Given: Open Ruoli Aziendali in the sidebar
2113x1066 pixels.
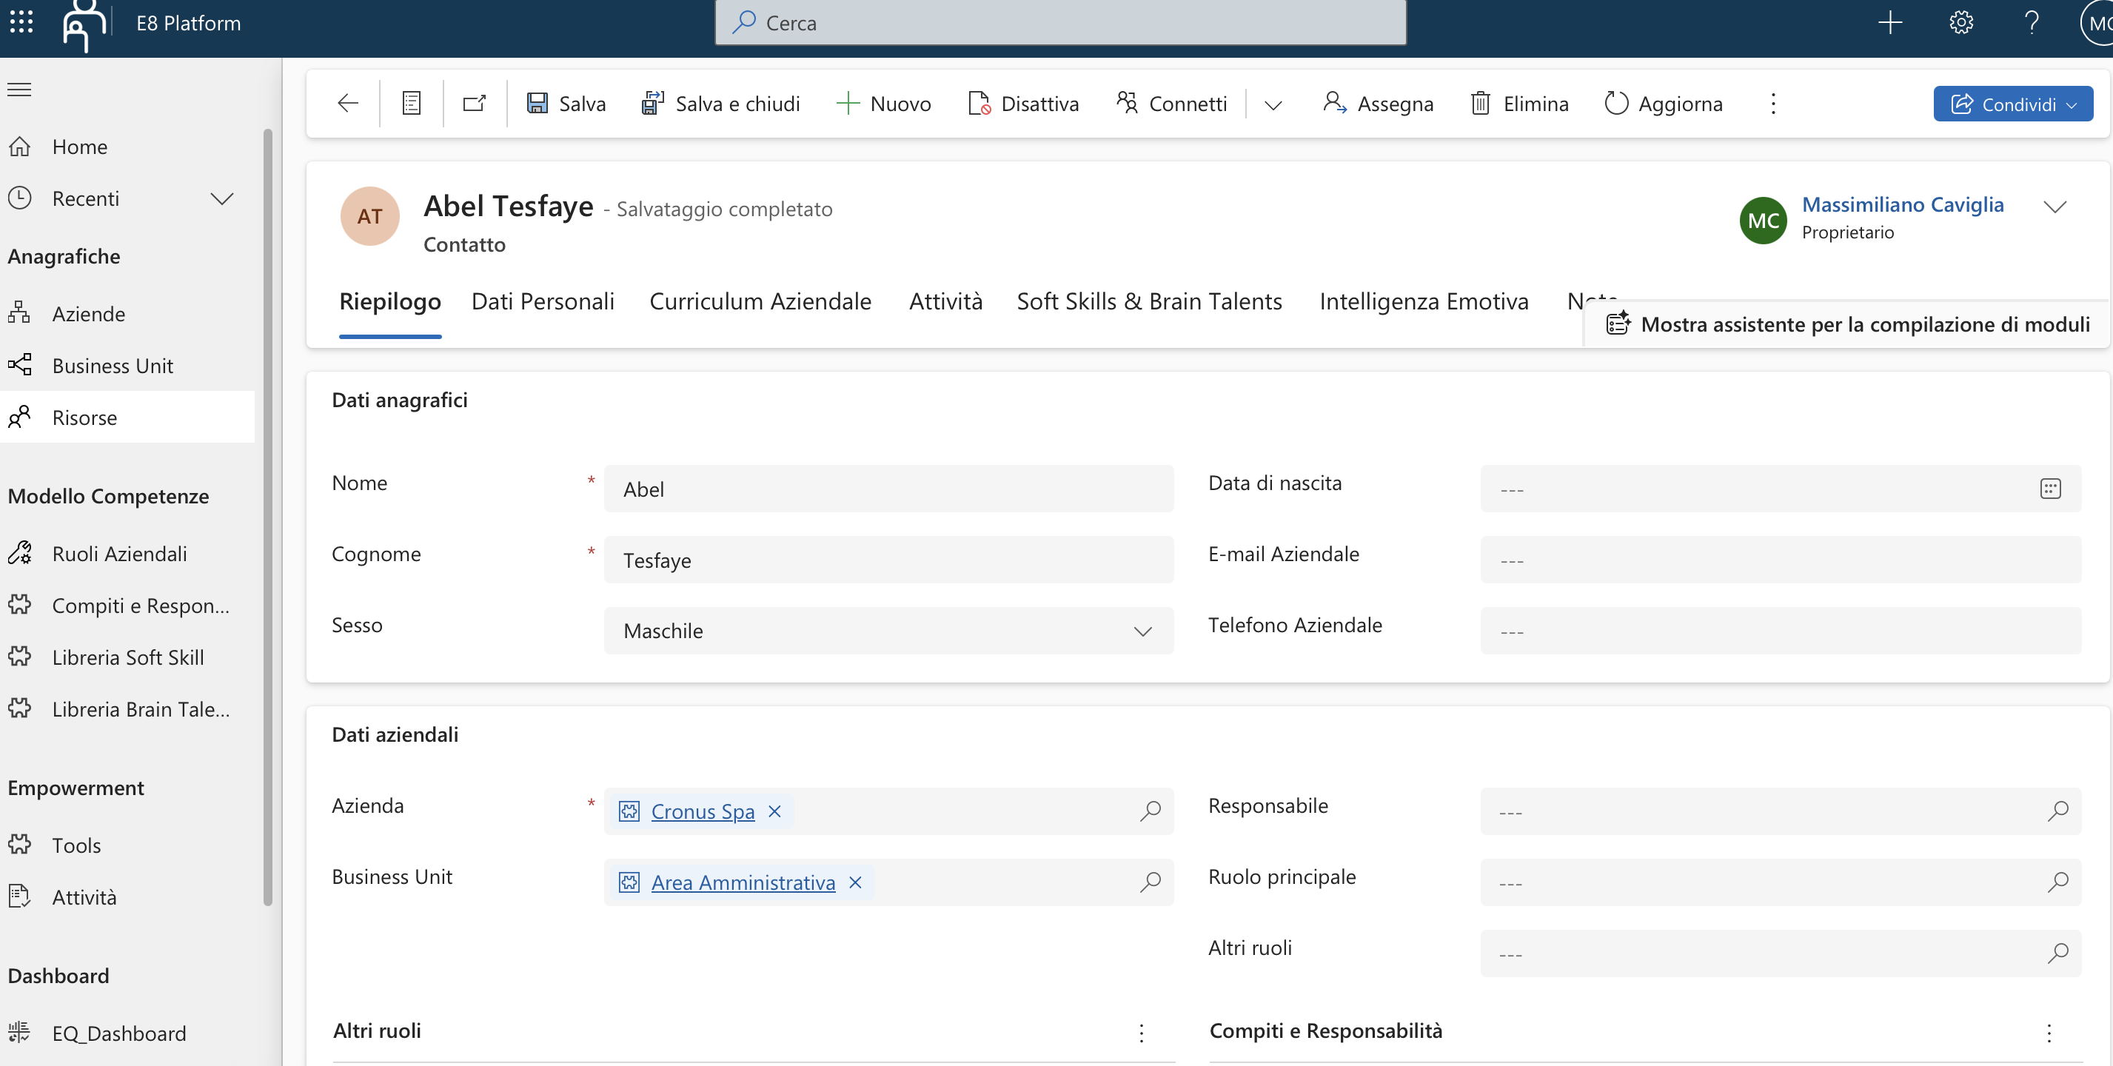Looking at the screenshot, I should pyautogui.click(x=127, y=554).
